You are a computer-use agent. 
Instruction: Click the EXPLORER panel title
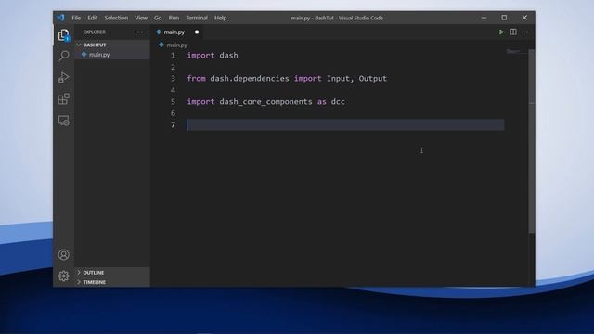point(95,32)
